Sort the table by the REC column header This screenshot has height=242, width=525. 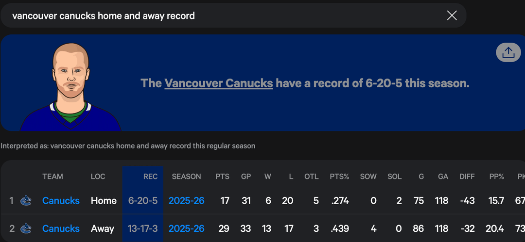pyautogui.click(x=150, y=177)
